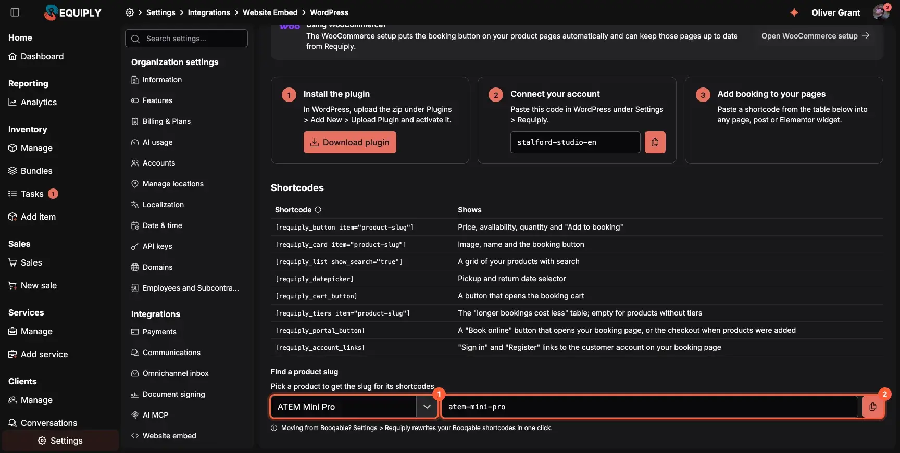Click the Shortcode info icon
This screenshot has height=453, width=900.
[318, 210]
